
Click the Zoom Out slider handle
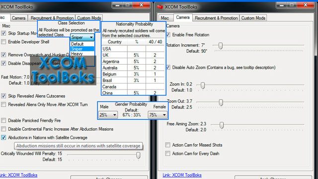click(x=221, y=102)
